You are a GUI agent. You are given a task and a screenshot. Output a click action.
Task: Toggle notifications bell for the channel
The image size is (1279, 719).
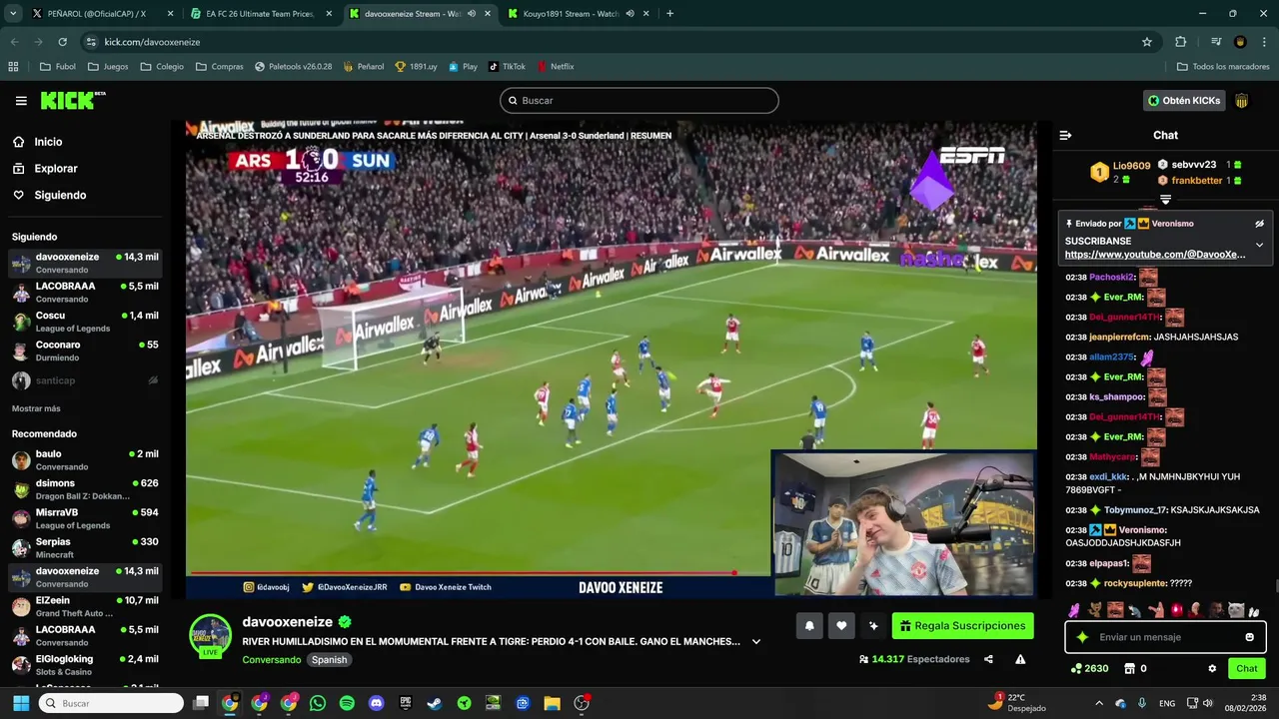(x=809, y=626)
